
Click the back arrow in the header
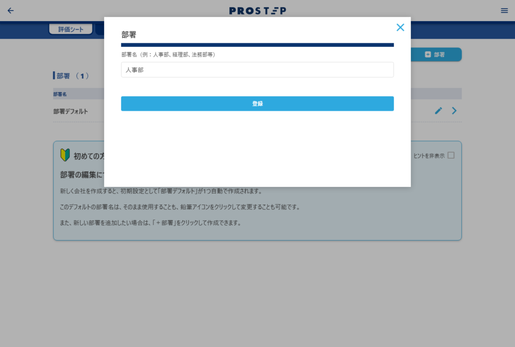11,11
